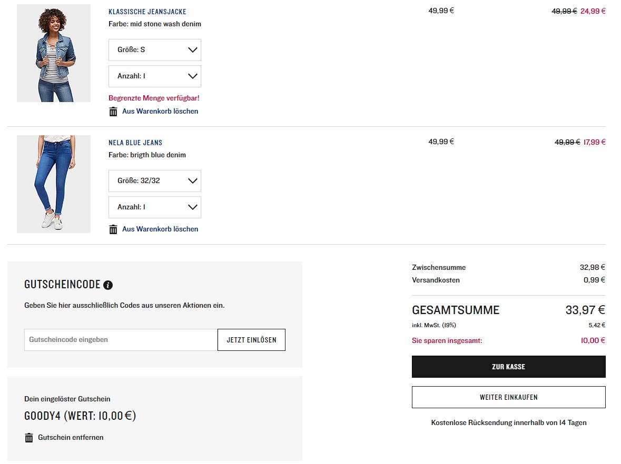The height and width of the screenshot is (464, 621).
Task: Open the Klassische Jeansjacke product link
Action: (147, 12)
